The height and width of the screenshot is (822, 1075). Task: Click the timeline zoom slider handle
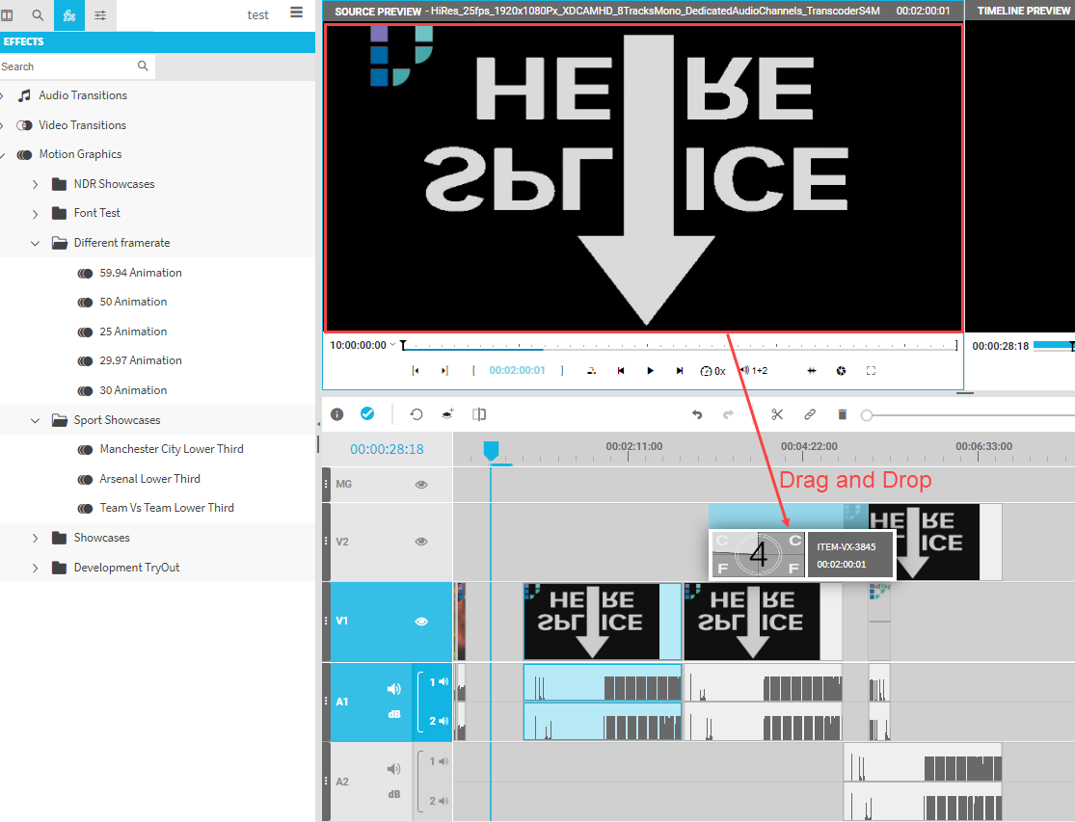point(867,415)
